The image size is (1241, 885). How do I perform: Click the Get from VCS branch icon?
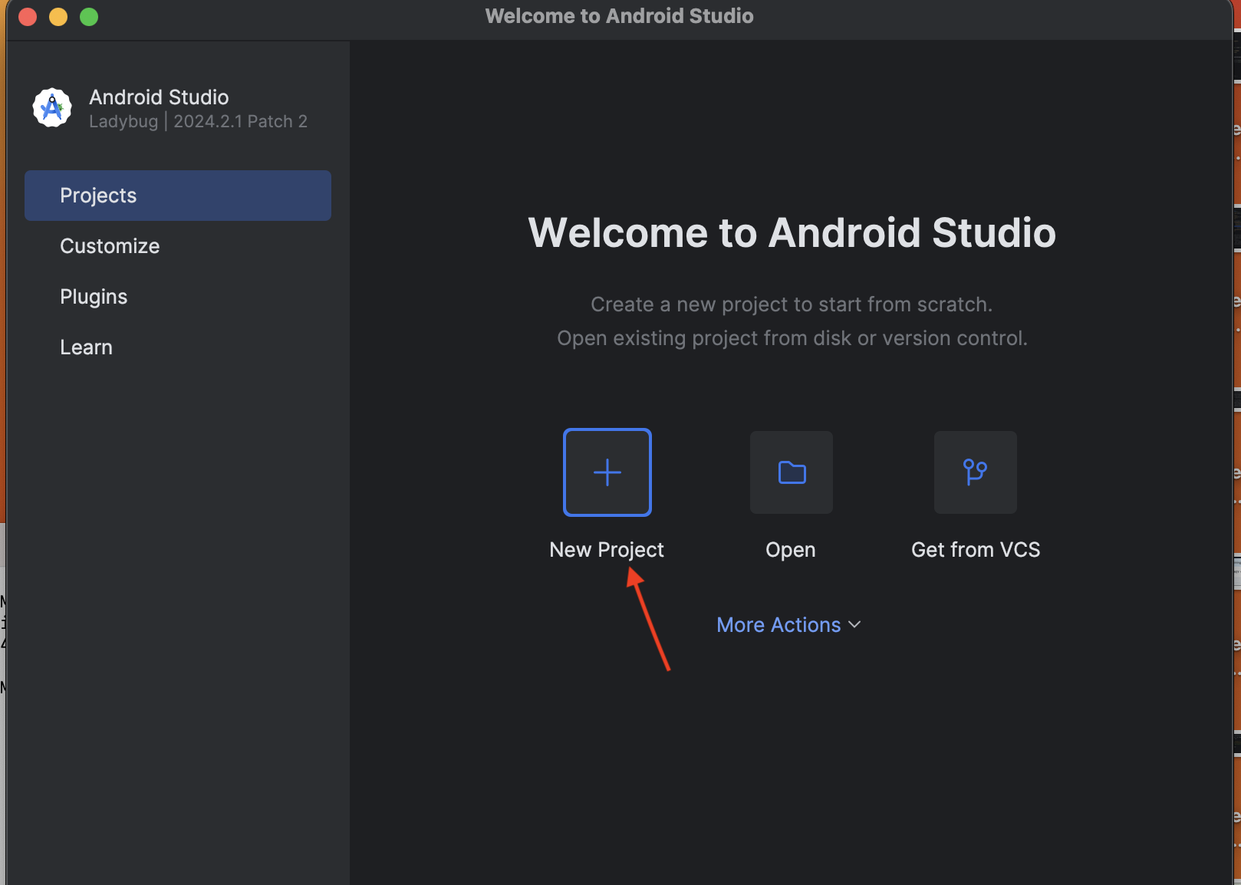[976, 472]
